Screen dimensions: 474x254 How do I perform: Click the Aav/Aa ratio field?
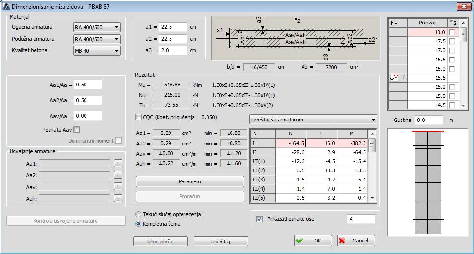point(88,116)
